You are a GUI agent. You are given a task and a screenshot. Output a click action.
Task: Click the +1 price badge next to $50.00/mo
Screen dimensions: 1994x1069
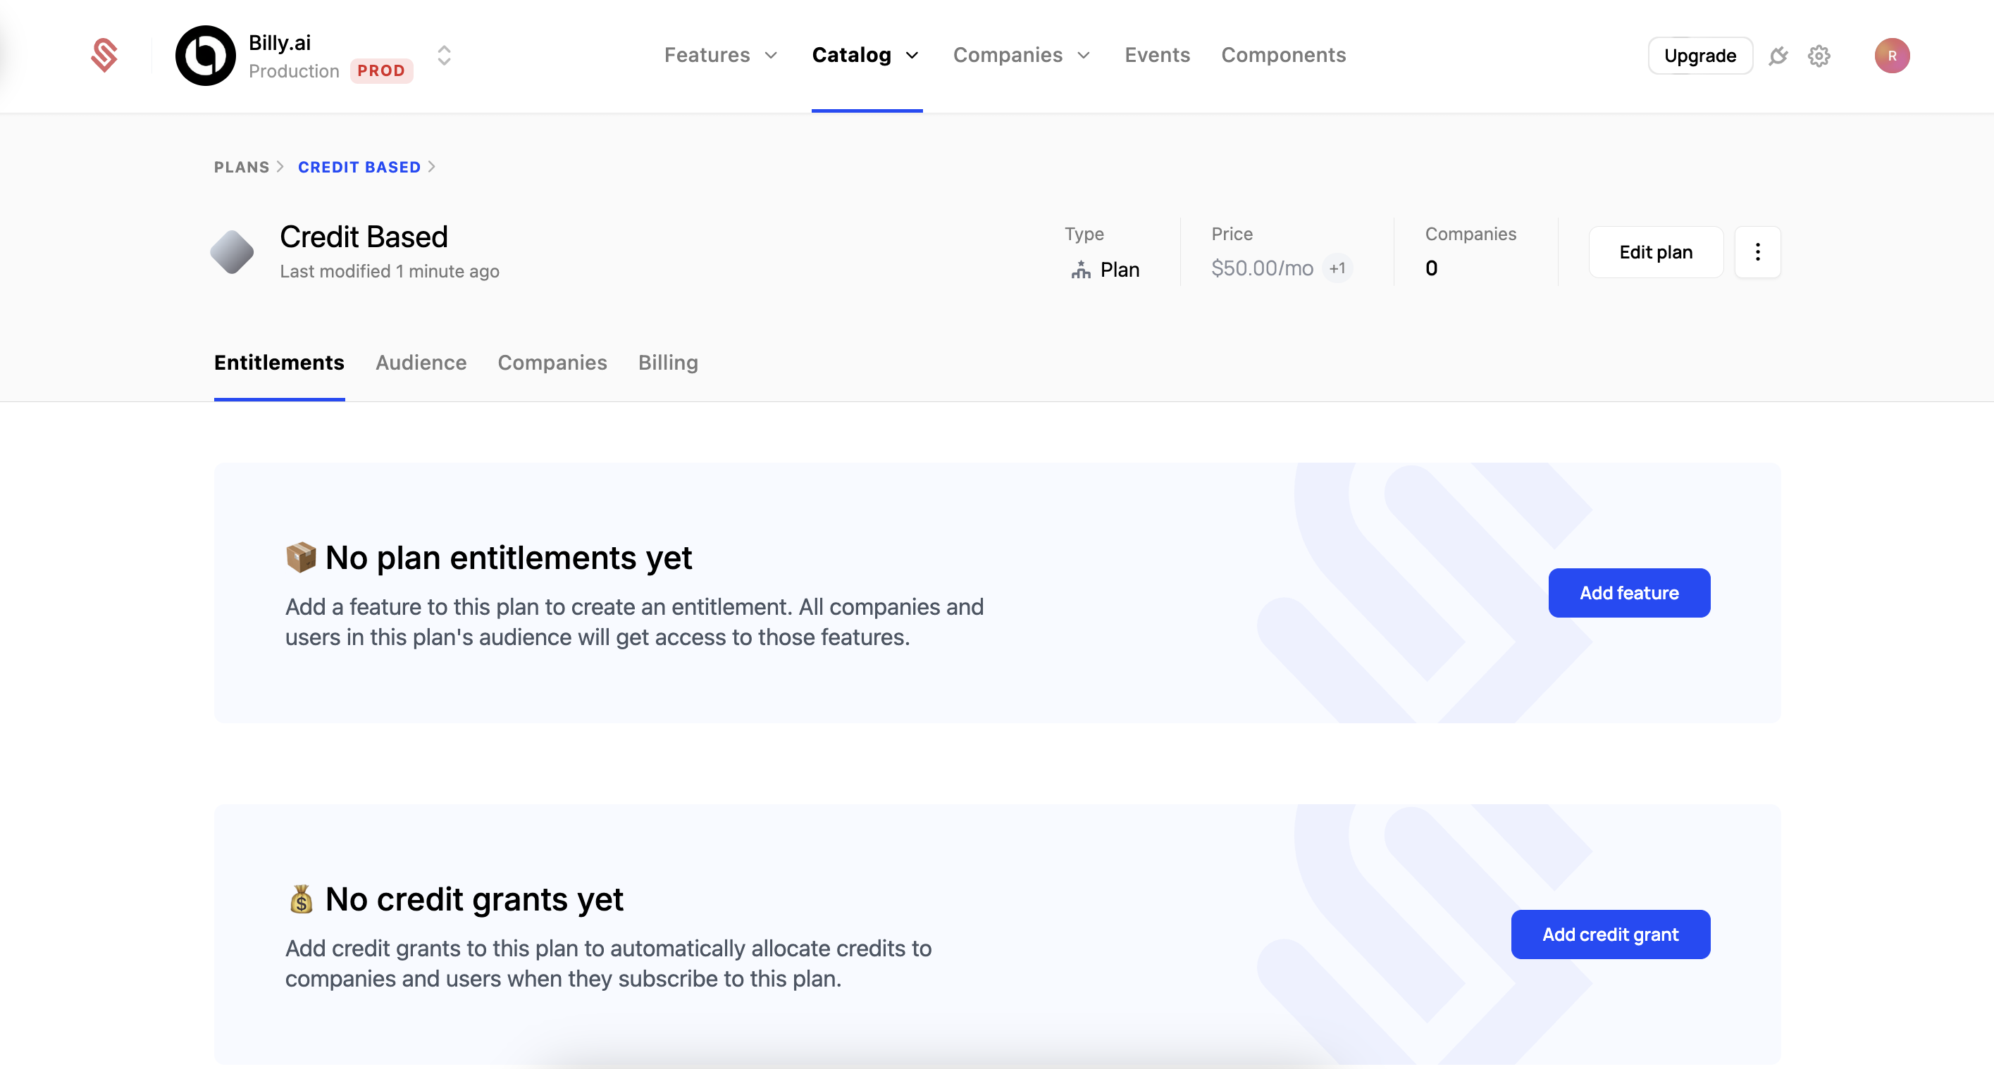click(x=1338, y=268)
